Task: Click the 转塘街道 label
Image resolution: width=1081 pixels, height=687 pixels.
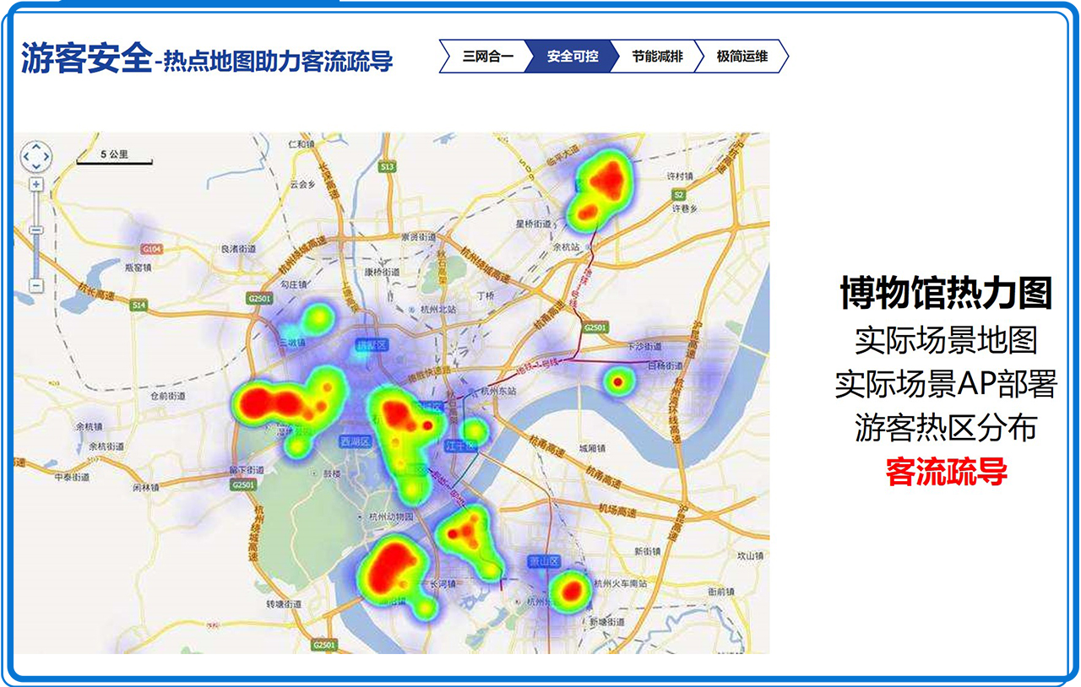Action: click(284, 604)
